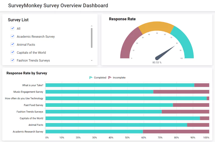Click the Incomplete legend label
The image size is (215, 142).
tap(119, 78)
